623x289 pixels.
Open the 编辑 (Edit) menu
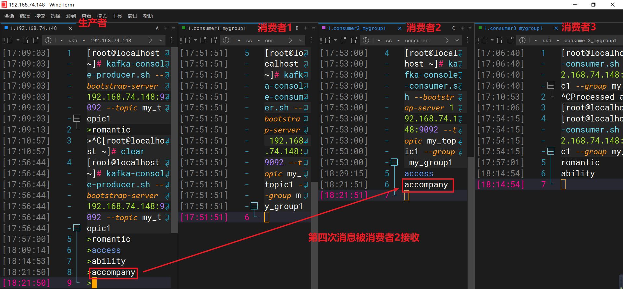[25, 16]
